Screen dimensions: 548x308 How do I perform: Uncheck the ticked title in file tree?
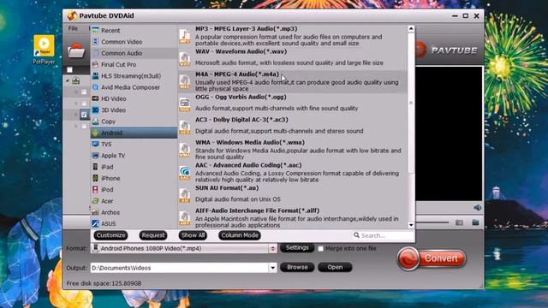click(x=84, y=115)
